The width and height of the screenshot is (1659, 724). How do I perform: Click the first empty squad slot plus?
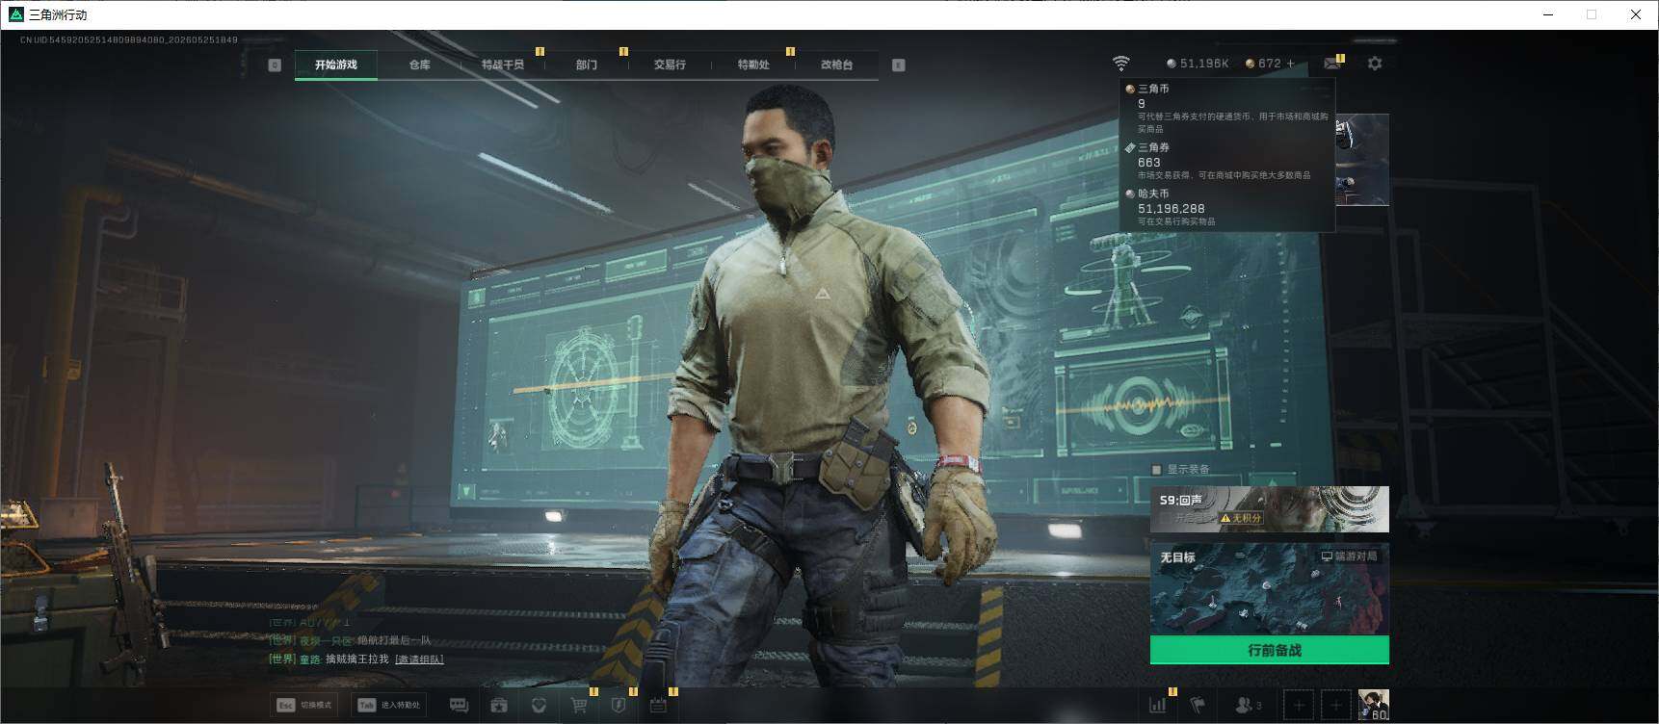click(1298, 706)
